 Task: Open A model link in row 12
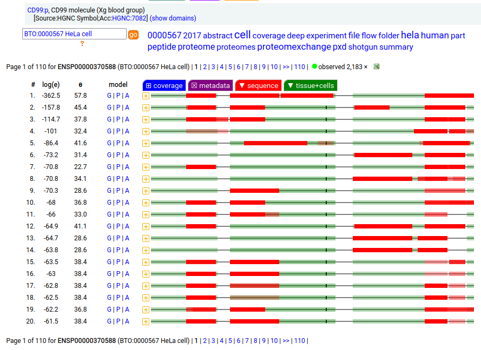click(127, 226)
